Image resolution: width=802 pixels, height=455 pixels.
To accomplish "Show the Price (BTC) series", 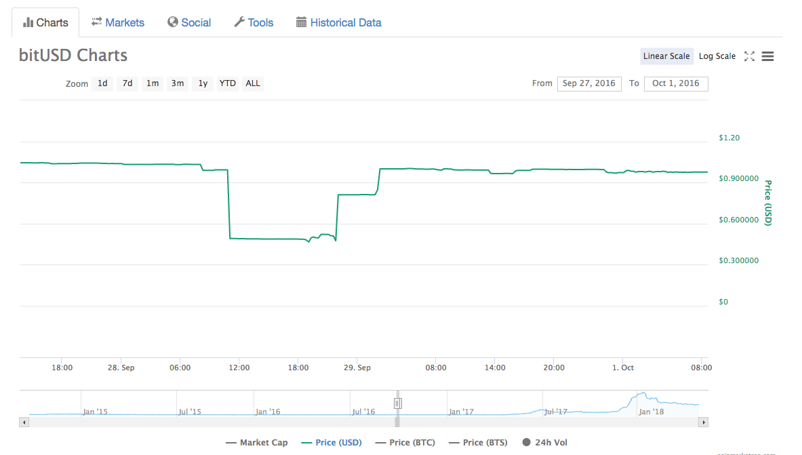I will coord(405,443).
